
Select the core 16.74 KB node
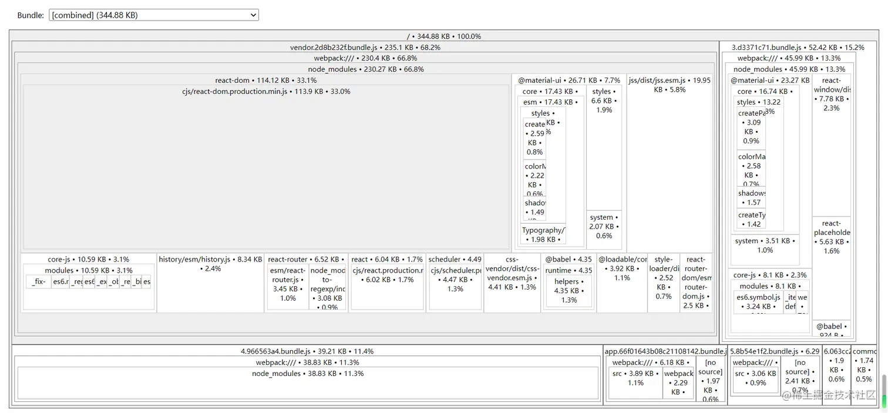point(765,91)
